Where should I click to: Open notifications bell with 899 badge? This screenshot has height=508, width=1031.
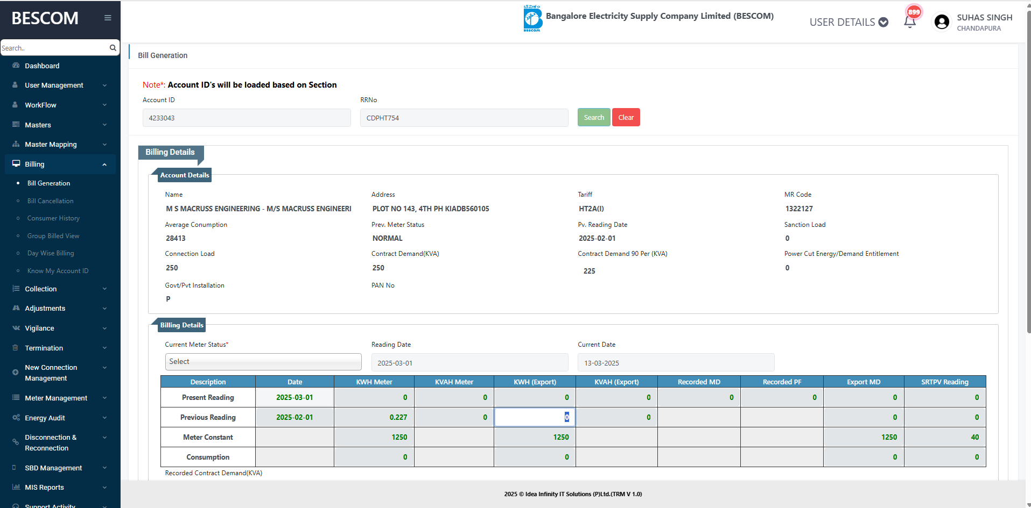point(910,22)
